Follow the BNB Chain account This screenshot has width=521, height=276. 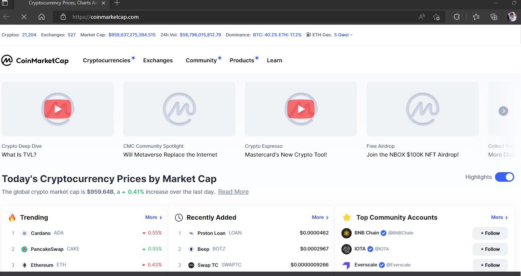point(490,233)
